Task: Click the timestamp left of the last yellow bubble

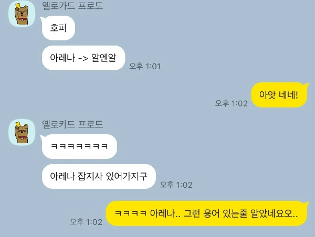Action: click(x=86, y=222)
